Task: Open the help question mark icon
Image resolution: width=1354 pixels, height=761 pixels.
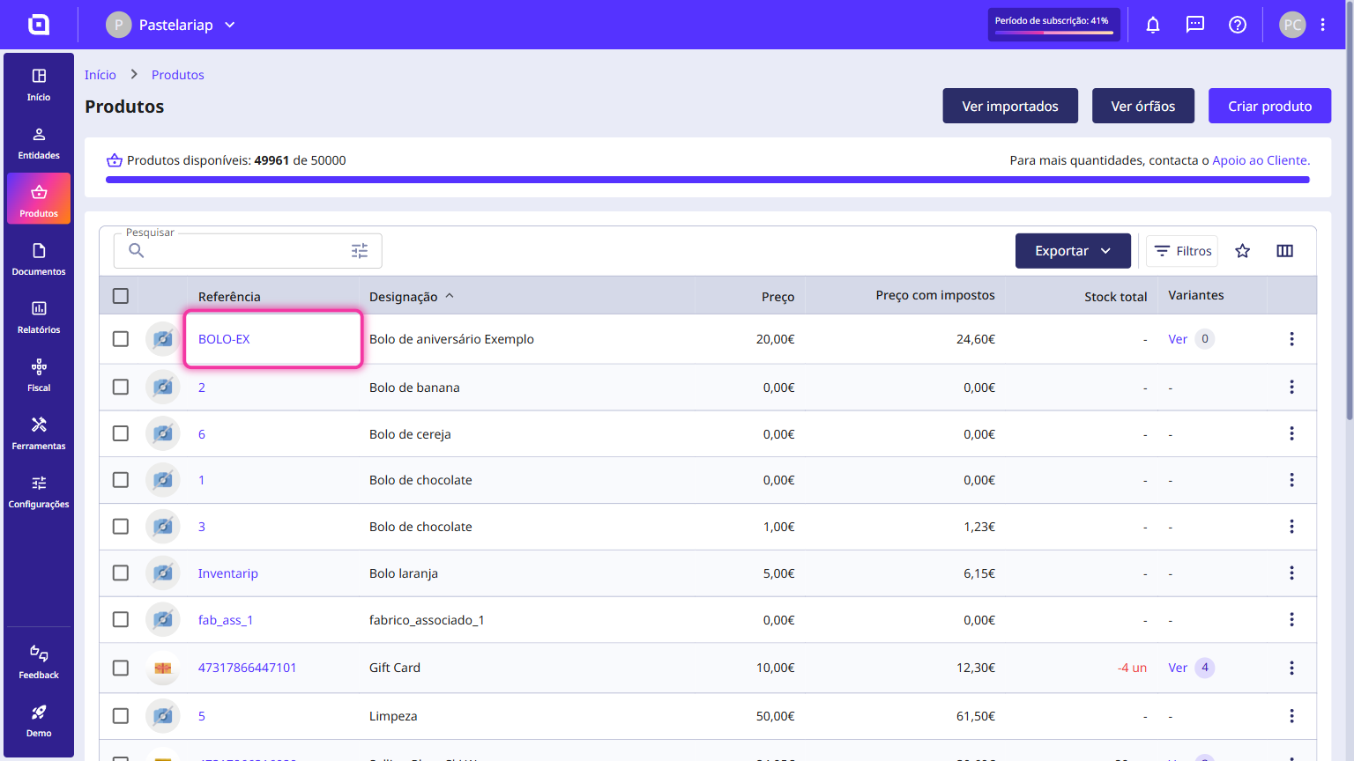Action: tap(1237, 25)
